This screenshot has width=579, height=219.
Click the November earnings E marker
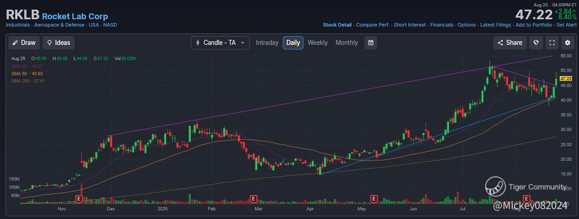[x=79, y=199]
